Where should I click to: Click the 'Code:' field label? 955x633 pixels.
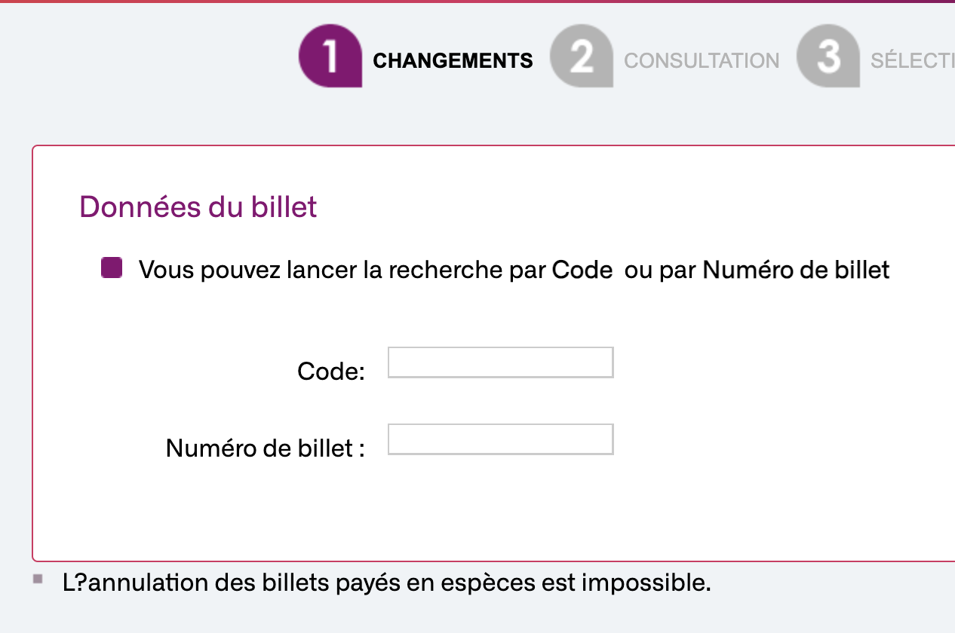click(331, 371)
